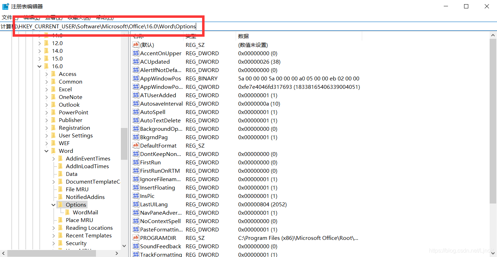Click the NoContextSpell value icon
Viewport: 497px width, 257px height.
point(136,221)
